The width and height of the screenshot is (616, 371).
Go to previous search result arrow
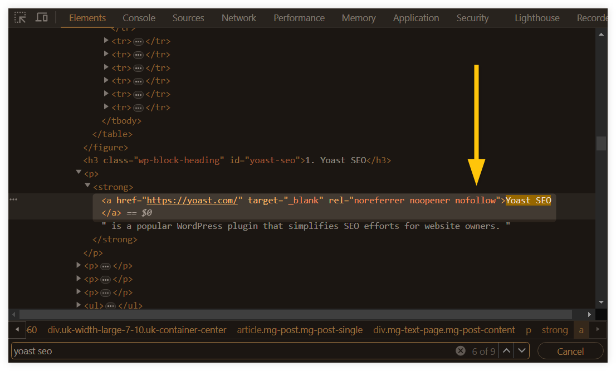click(x=506, y=350)
